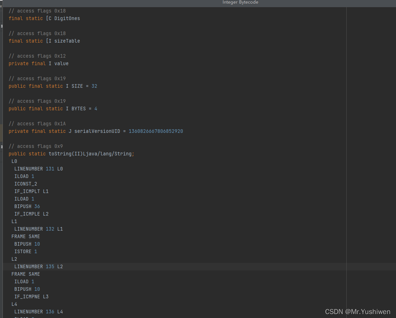The width and height of the screenshot is (396, 318).
Task: Click the IF_ICMPLE L2 instruction
Action: [x=31, y=214]
